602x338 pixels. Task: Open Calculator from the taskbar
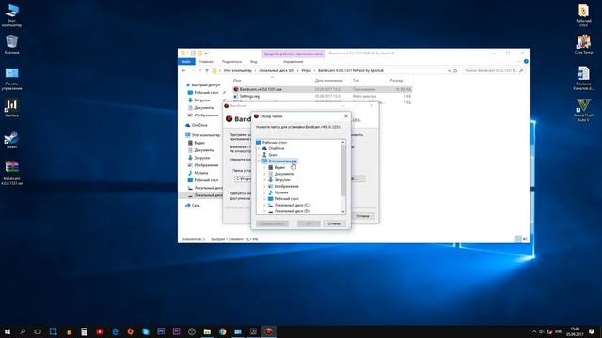(x=84, y=331)
